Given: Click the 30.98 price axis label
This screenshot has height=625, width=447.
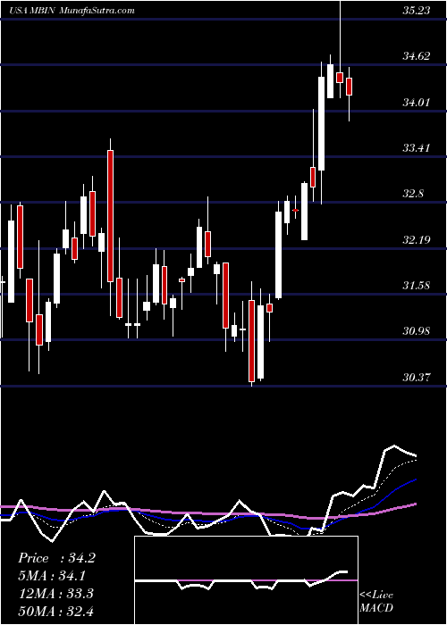Looking at the screenshot, I should (x=417, y=331).
